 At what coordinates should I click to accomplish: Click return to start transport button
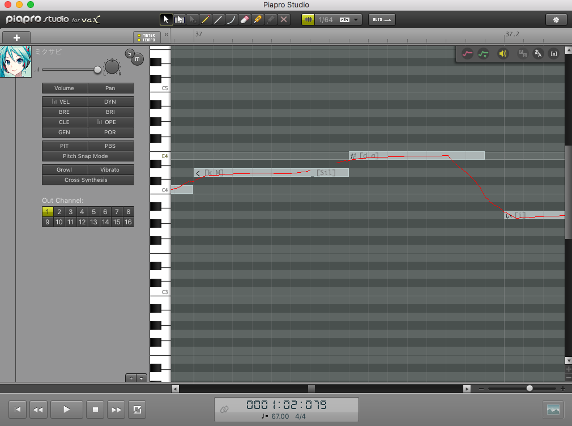[x=18, y=410]
